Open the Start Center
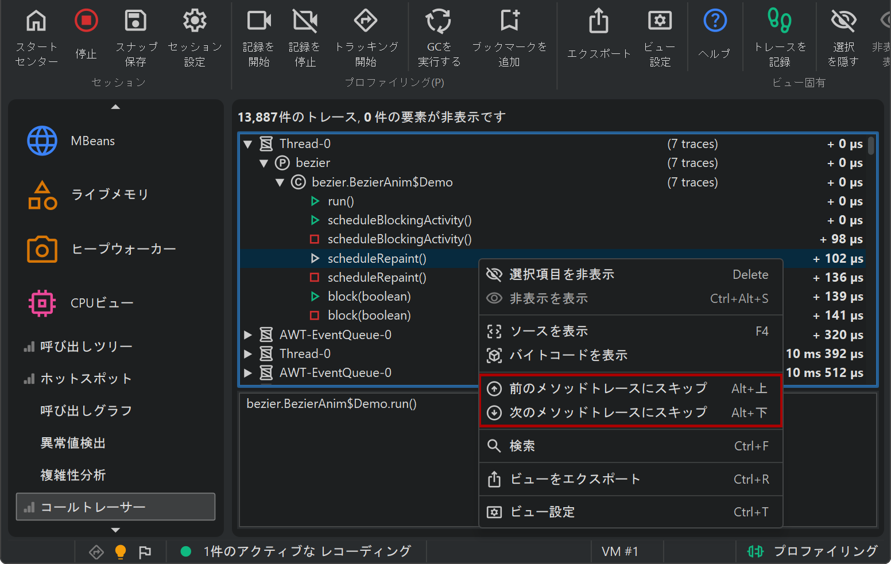 click(x=36, y=22)
